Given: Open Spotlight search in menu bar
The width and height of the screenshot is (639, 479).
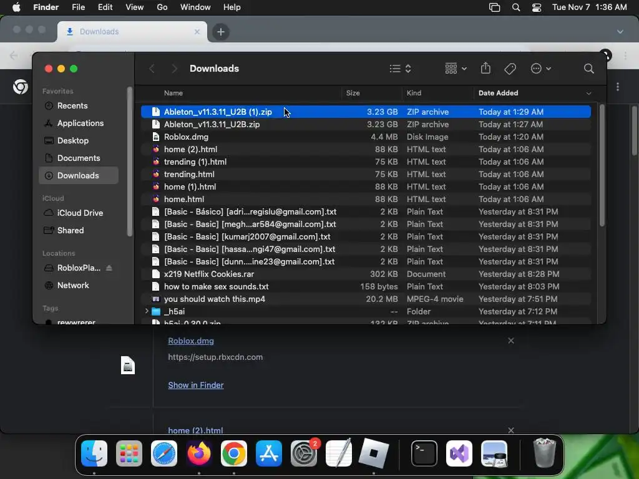Looking at the screenshot, I should click(516, 7).
